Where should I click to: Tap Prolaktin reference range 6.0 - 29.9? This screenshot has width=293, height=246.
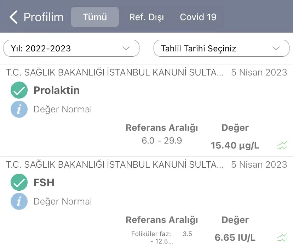pyautogui.click(x=162, y=141)
